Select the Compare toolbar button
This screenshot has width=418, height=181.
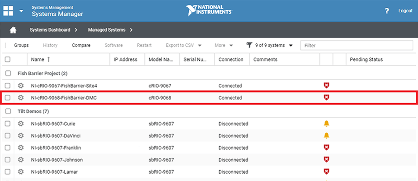point(81,45)
